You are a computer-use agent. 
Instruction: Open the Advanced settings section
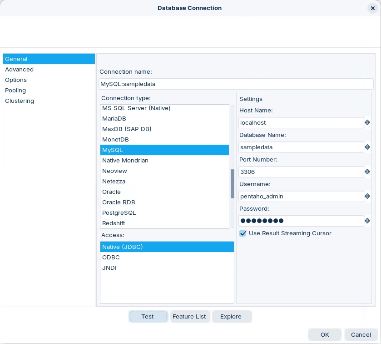pyautogui.click(x=19, y=70)
